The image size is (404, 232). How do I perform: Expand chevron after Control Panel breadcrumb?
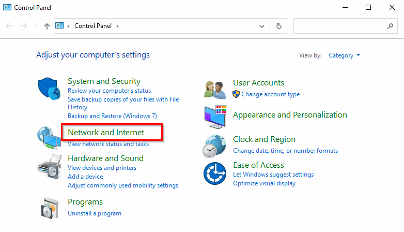coord(117,26)
